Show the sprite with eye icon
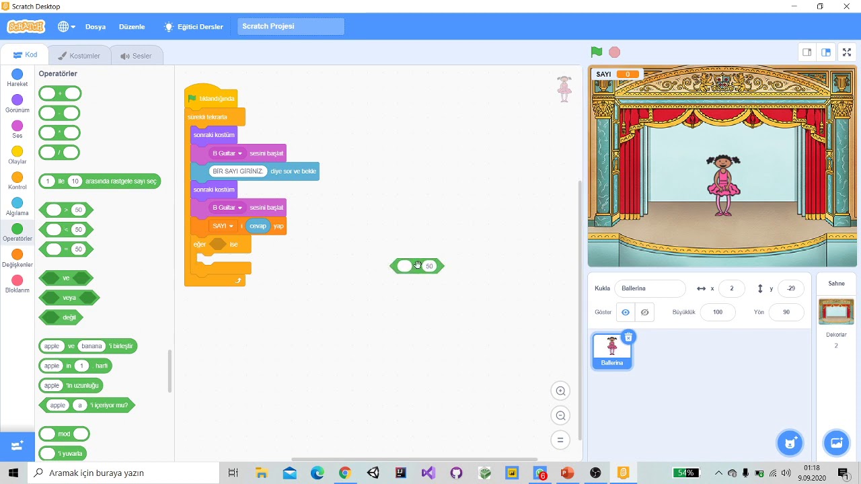Viewport: 861px width, 484px height. (626, 312)
